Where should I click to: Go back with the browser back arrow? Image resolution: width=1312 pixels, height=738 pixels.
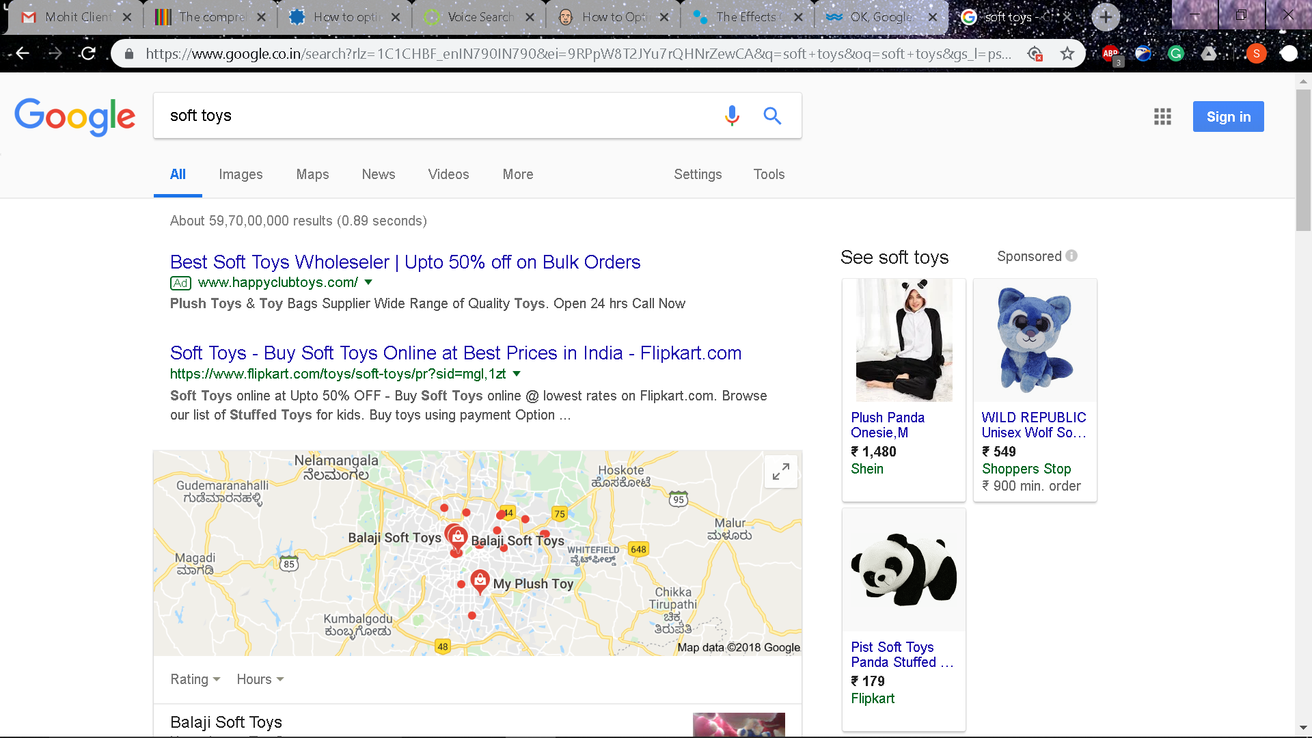point(23,53)
